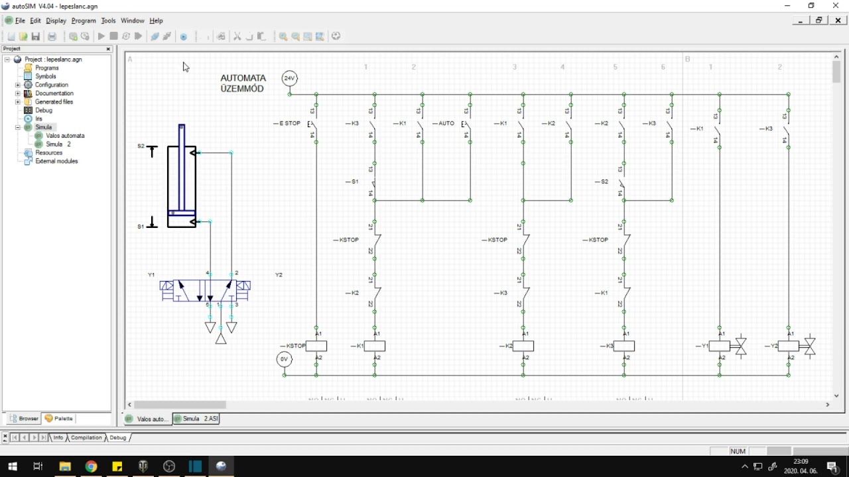Switch to the Valos auto... document tab
849x477 pixels.
pyautogui.click(x=147, y=419)
